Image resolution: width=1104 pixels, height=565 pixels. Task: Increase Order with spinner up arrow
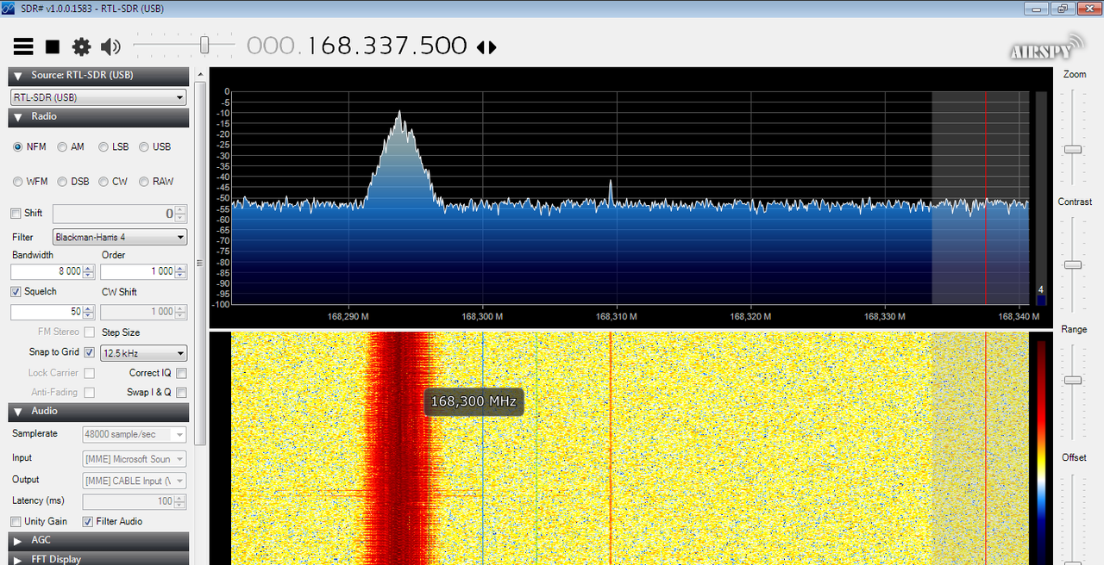tap(180, 268)
